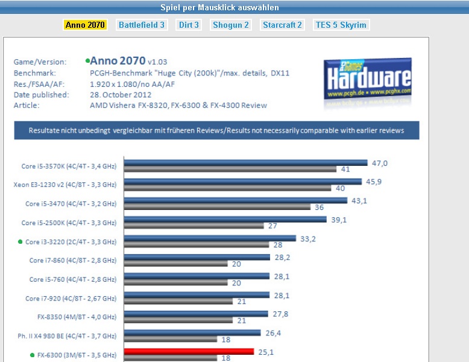
Task: Click the '1.920 x 1.080/no AA/AF' resolution text
Action: pyautogui.click(x=132, y=84)
